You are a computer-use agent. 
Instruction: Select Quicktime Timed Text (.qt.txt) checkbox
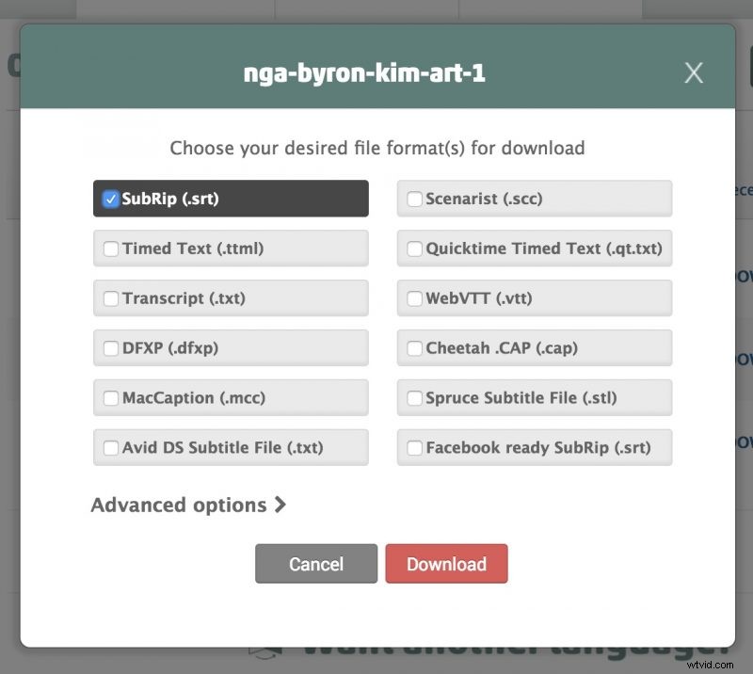[x=414, y=249]
